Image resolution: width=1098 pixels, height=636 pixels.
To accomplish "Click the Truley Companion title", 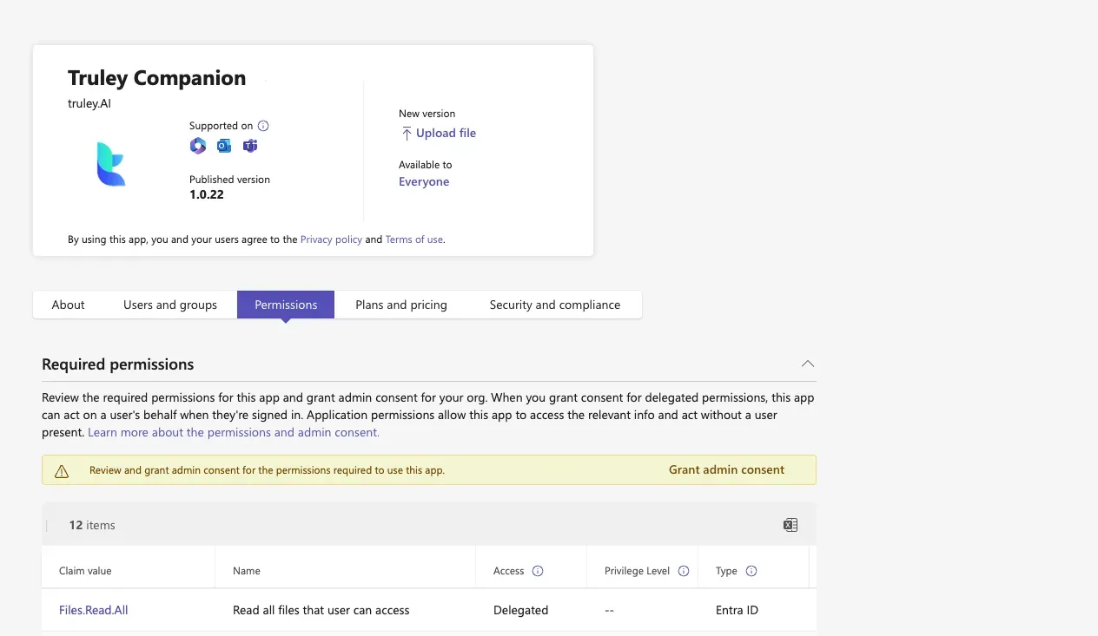I will (156, 78).
